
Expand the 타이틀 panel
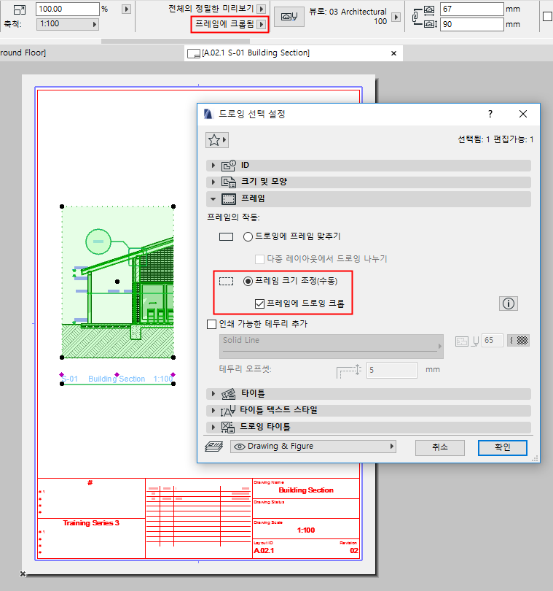(213, 394)
